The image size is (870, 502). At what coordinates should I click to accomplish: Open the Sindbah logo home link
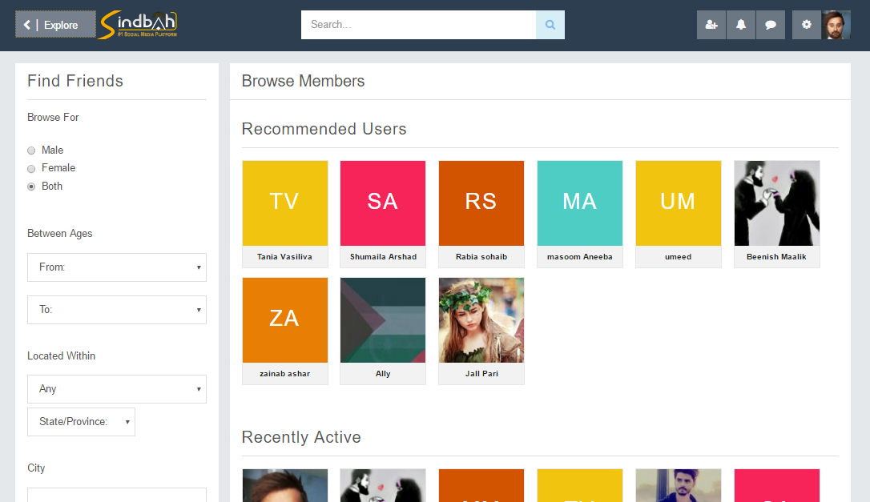tap(138, 25)
